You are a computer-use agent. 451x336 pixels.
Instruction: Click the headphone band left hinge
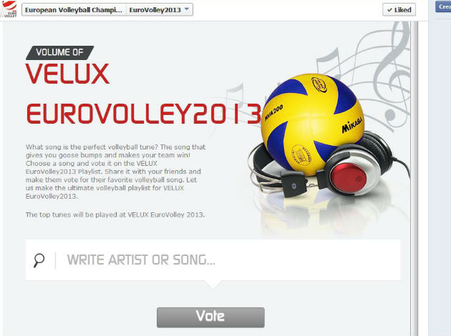(x=294, y=184)
